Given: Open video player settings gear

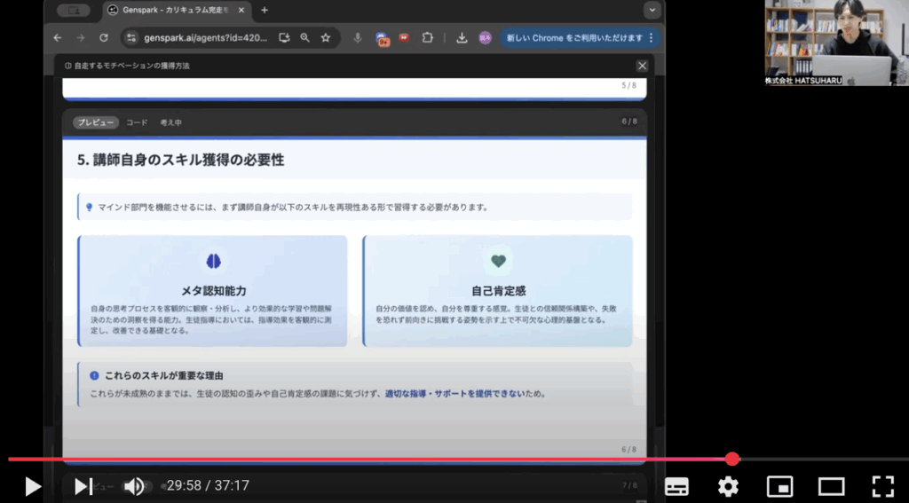Looking at the screenshot, I should tap(728, 486).
